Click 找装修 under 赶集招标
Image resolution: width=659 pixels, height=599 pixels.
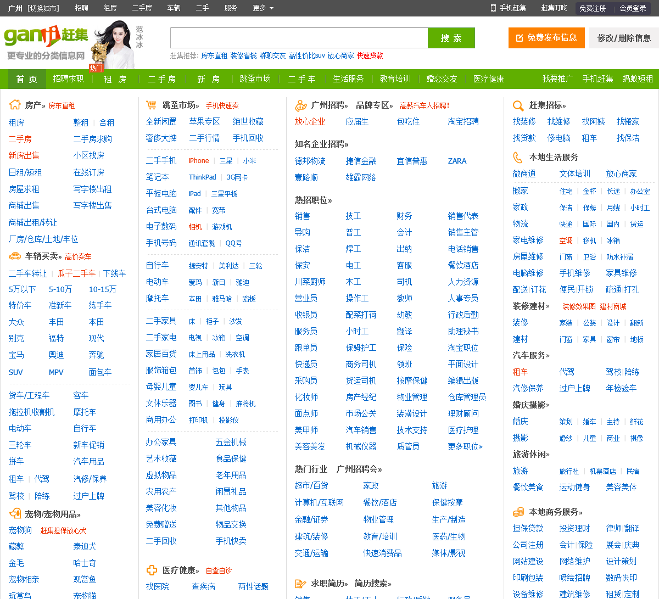pos(524,121)
